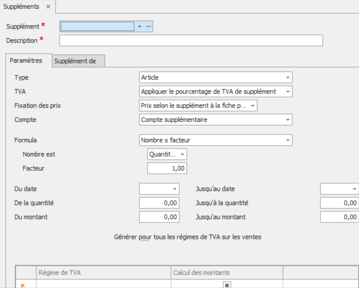
Task: Expand the Supplément combo box arrow
Action: tap(139, 27)
